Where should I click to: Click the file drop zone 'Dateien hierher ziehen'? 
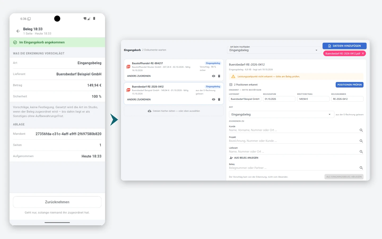(174, 111)
